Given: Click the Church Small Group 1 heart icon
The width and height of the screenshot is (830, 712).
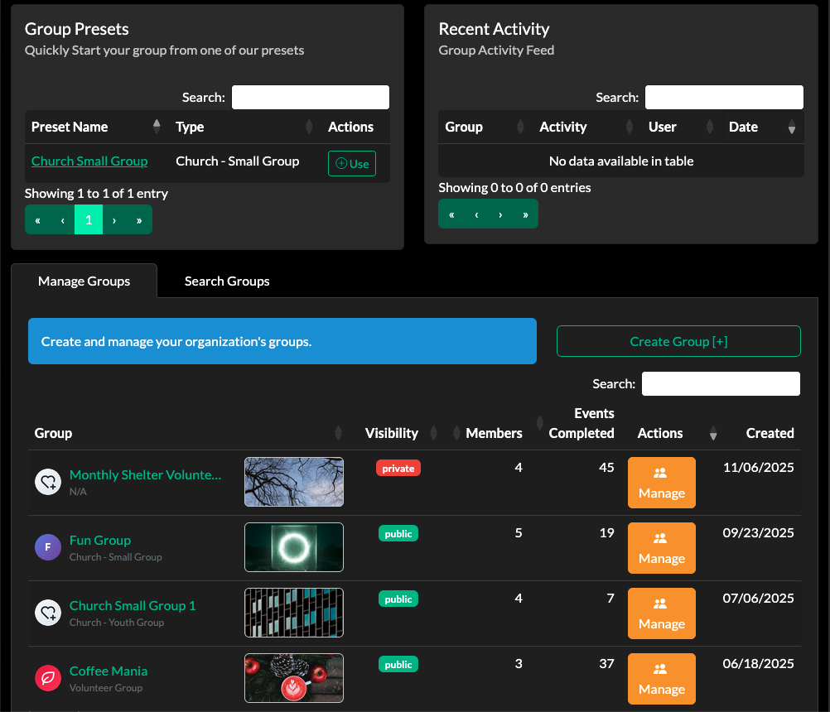Looking at the screenshot, I should 48,613.
